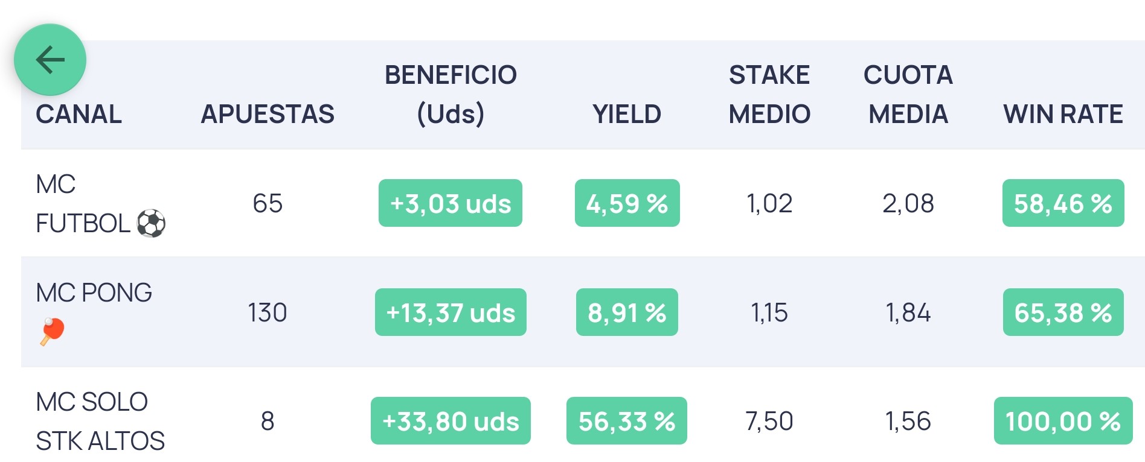This screenshot has height=462, width=1145.
Task: Select the STAKE MEDIO column header
Action: (769, 95)
